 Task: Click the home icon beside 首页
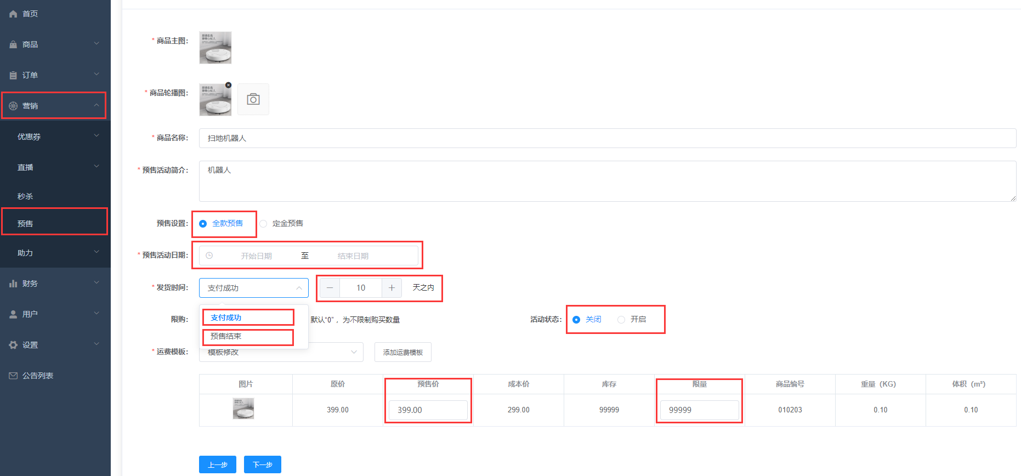13,14
